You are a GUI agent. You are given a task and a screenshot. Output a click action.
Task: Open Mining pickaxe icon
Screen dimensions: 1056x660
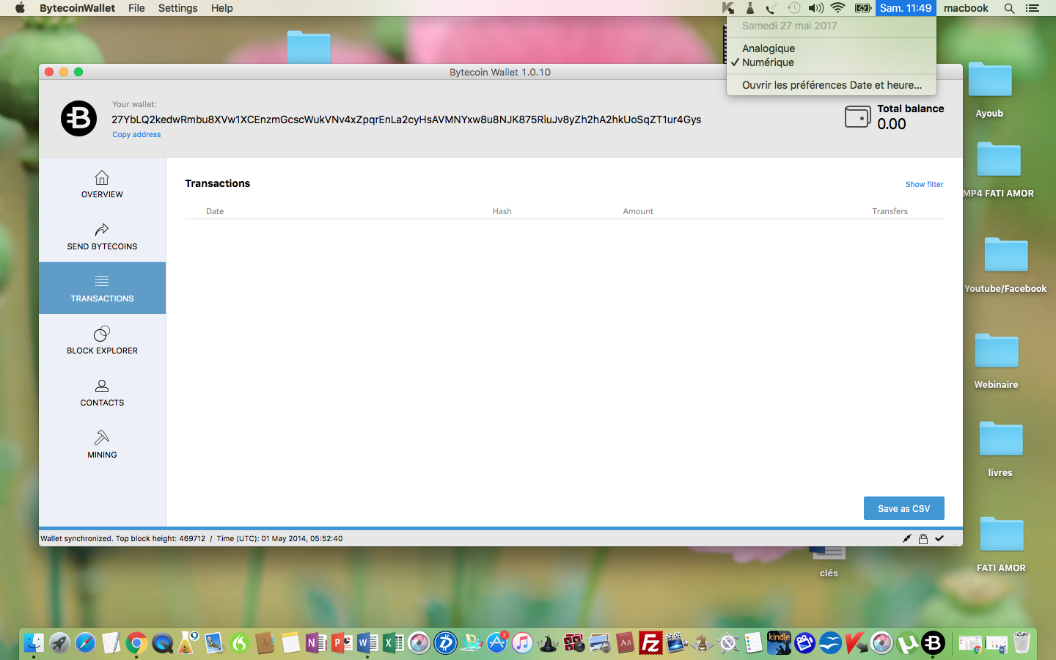(x=102, y=438)
